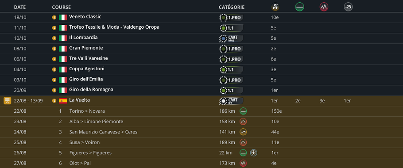The height and width of the screenshot is (168, 403).
Task: Click hilly stage icon for San Maurizio Canavese
Action: point(243,132)
